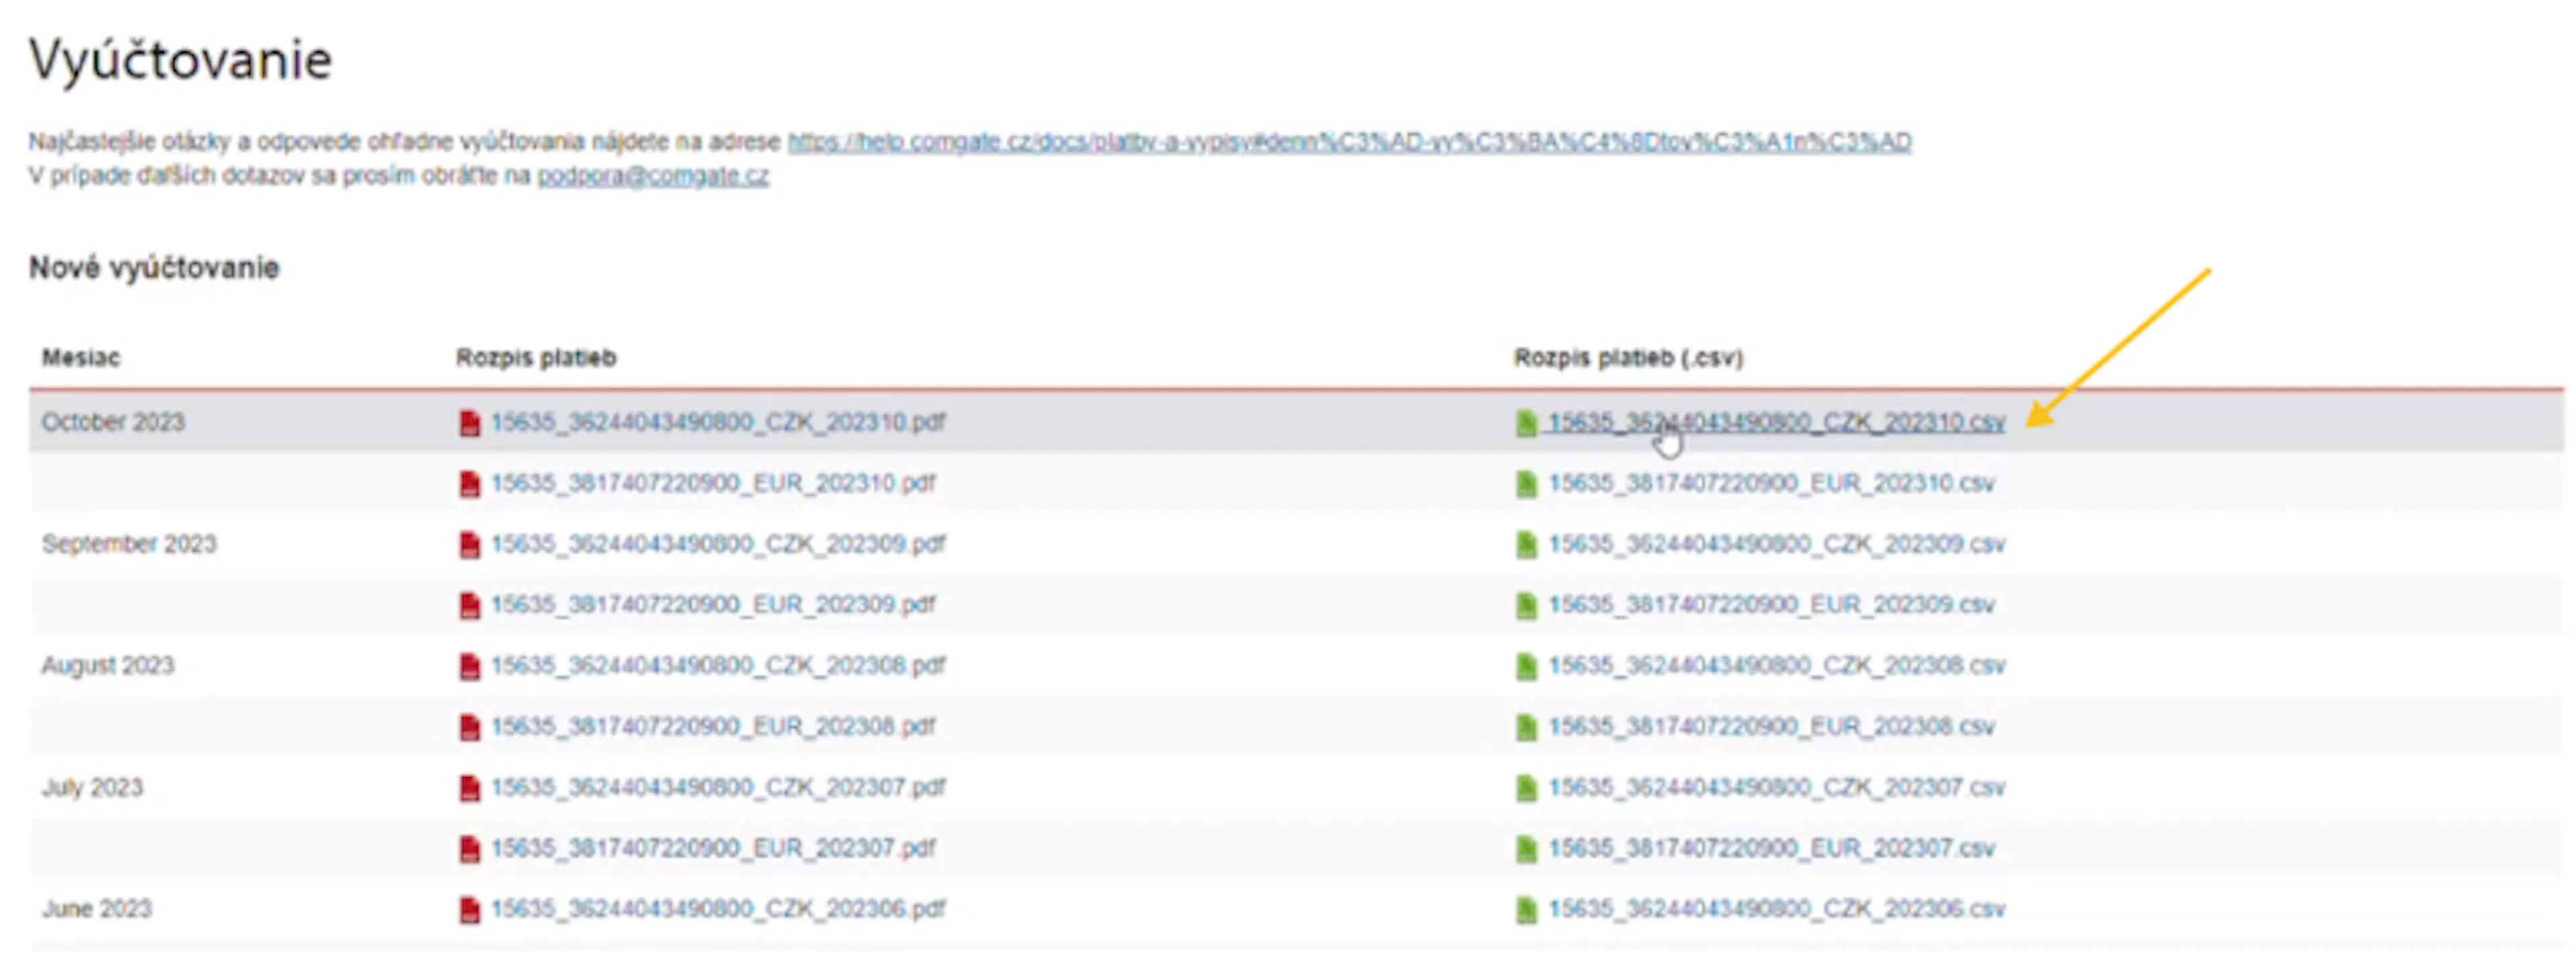This screenshot has height=977, width=2576.
Task: Click CSV icon for 15635_36244043490800_CZK_202307.csv
Action: (1526, 789)
